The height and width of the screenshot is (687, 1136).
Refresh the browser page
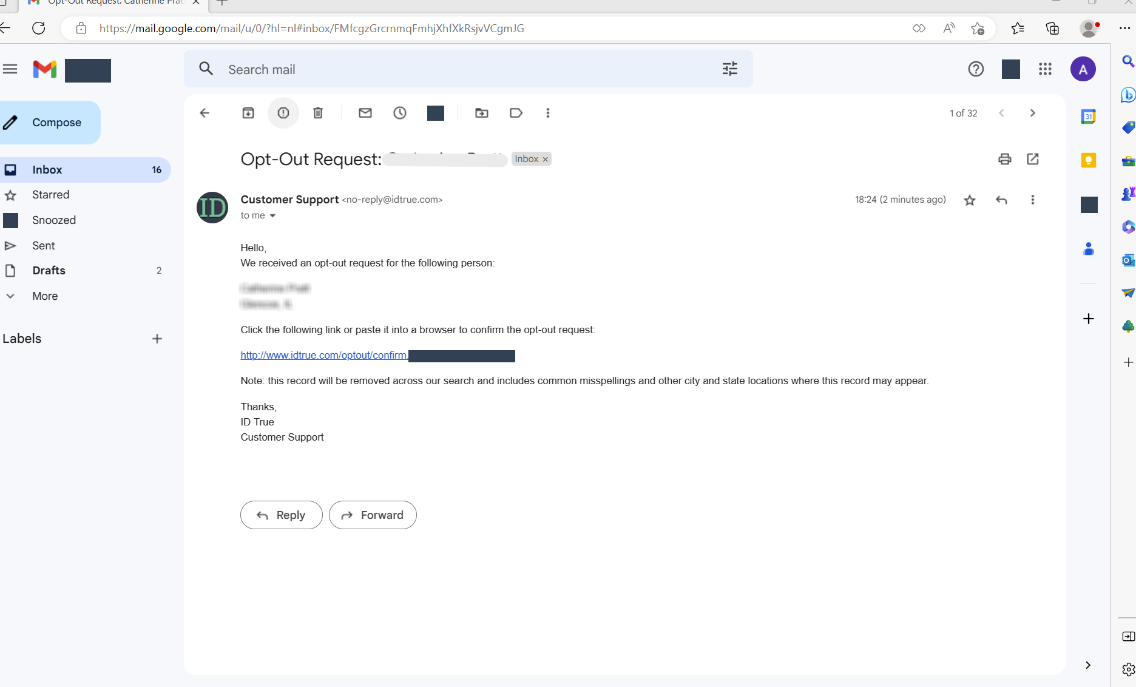coord(39,28)
